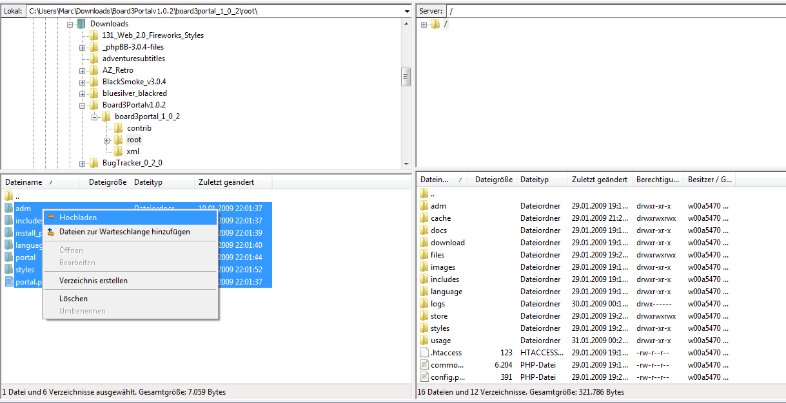
Task: Click the local tree vertical scrollbar thumb
Action: (406, 77)
